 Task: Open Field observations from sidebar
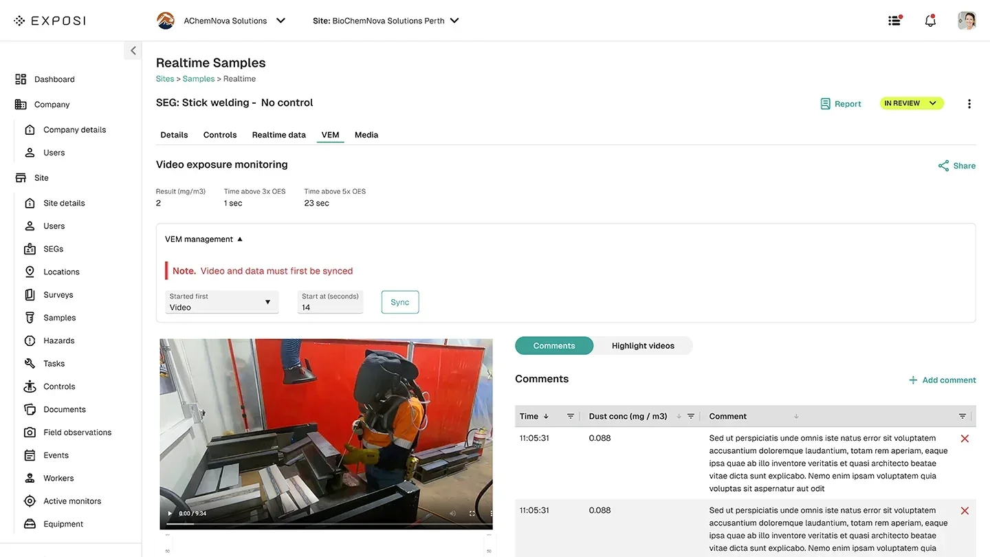click(x=77, y=432)
